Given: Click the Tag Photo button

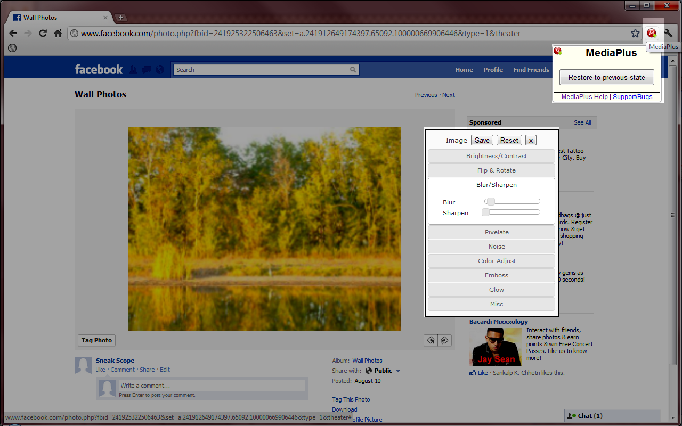Looking at the screenshot, I should pos(96,340).
